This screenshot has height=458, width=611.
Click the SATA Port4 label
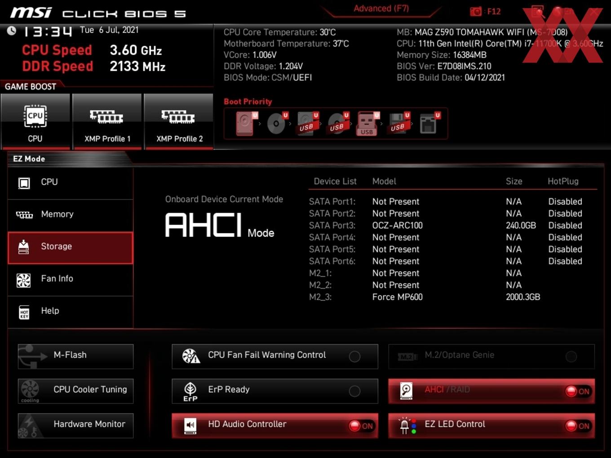tap(332, 238)
